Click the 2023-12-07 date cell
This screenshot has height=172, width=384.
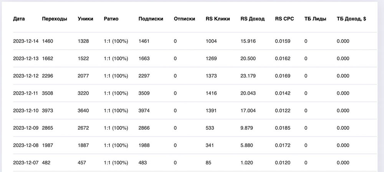tap(26, 162)
